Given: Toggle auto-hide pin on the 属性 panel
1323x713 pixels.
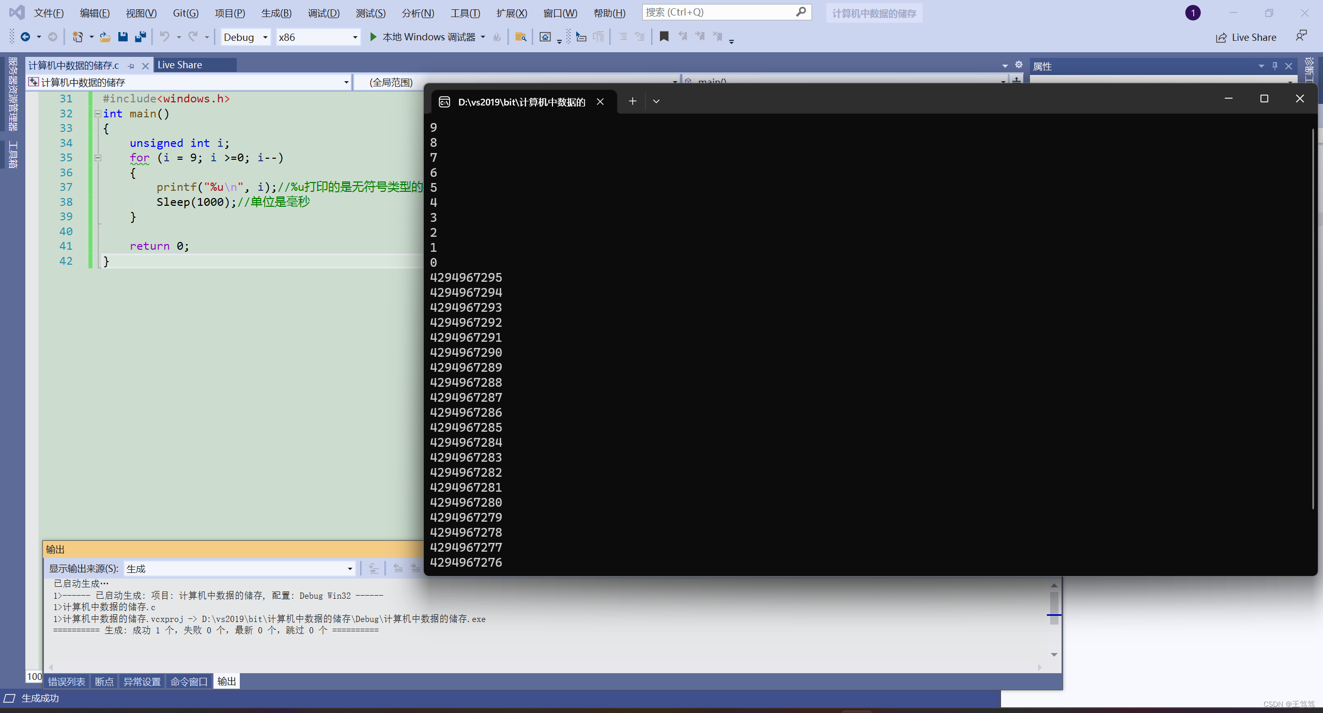Looking at the screenshot, I should click(1275, 66).
